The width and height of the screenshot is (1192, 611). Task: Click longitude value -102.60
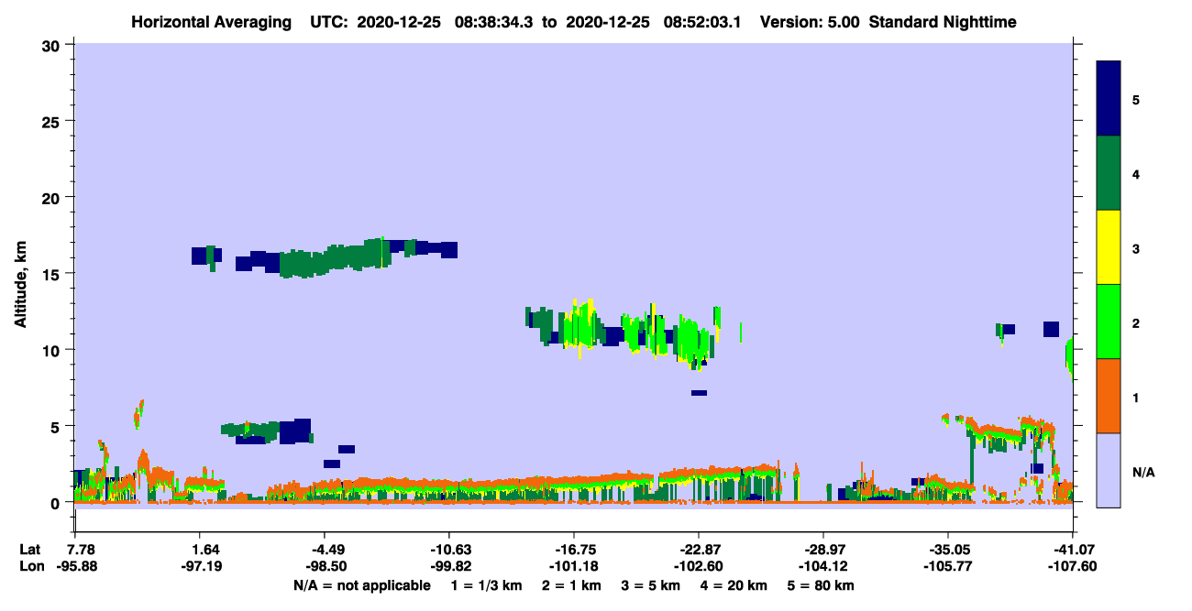pyautogui.click(x=699, y=566)
